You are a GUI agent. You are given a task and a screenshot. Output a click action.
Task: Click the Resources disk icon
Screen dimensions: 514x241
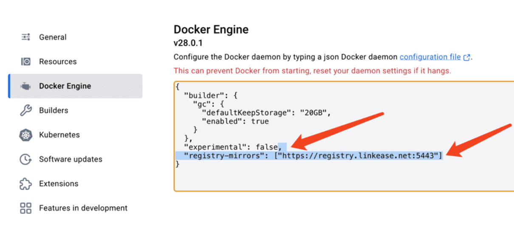[x=26, y=62]
